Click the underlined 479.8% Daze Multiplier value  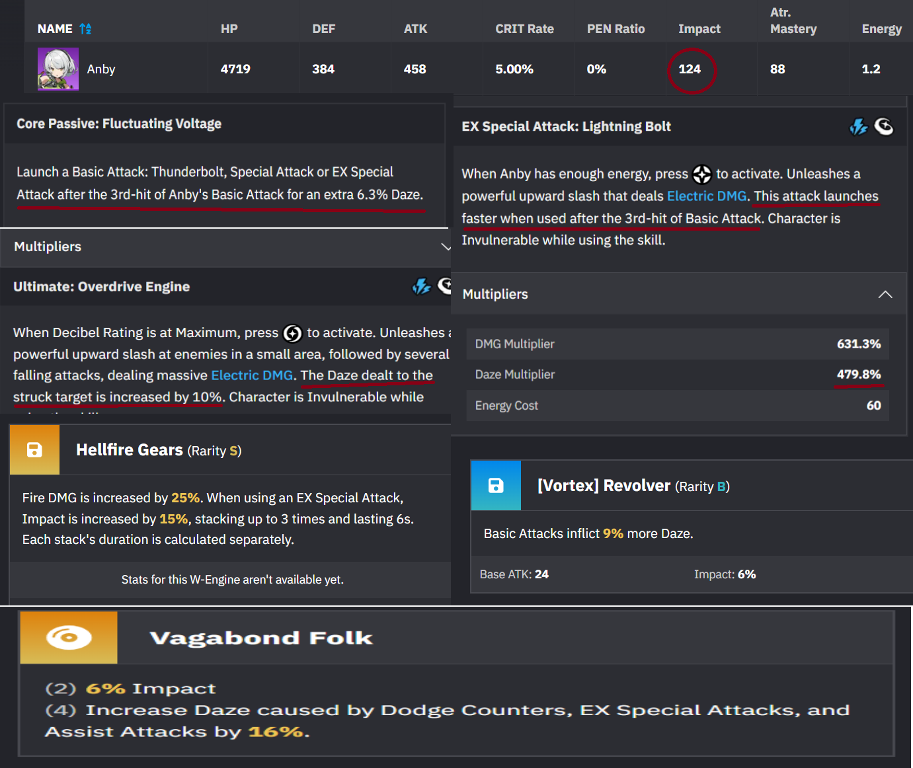pyautogui.click(x=859, y=374)
